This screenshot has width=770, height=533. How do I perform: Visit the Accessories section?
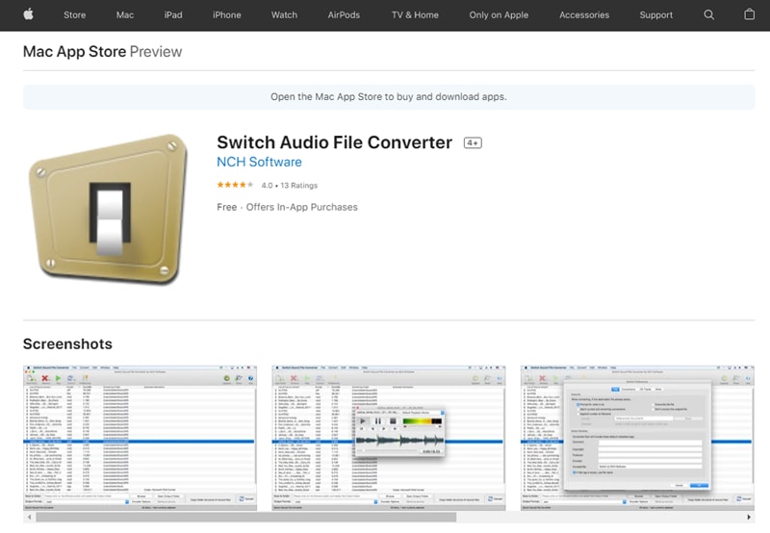(x=584, y=15)
